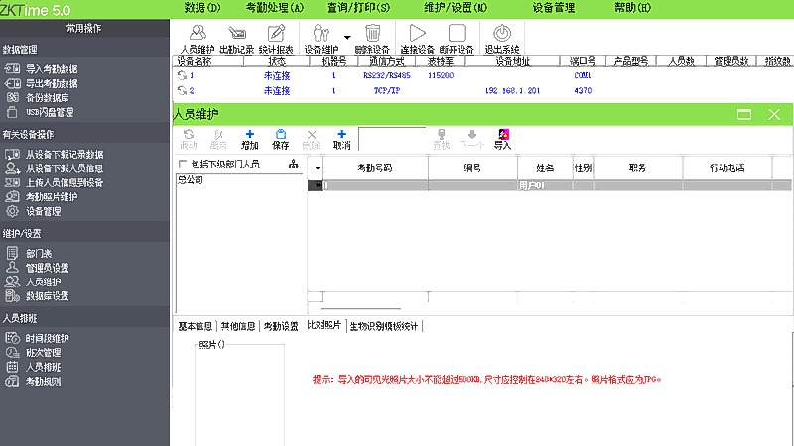Switch to 生物识别模板统计 tab

pos(384,326)
